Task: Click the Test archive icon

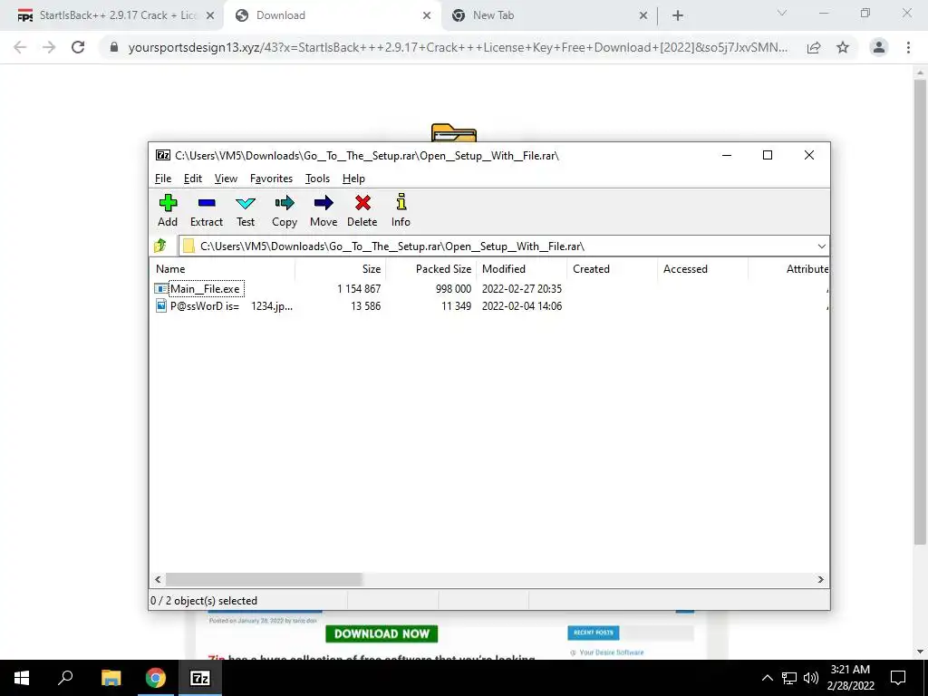Action: (246, 203)
